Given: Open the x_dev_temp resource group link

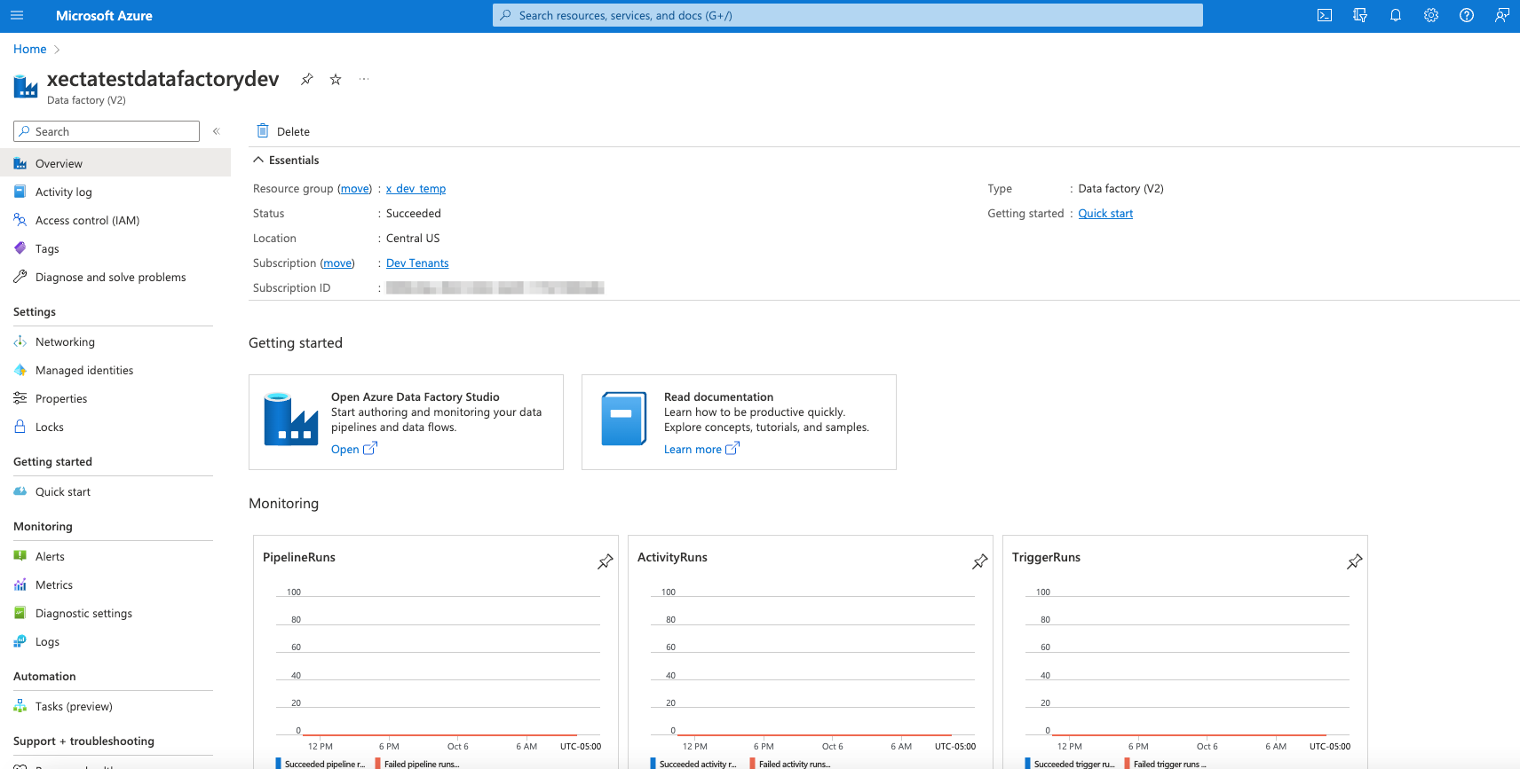Looking at the screenshot, I should point(416,189).
